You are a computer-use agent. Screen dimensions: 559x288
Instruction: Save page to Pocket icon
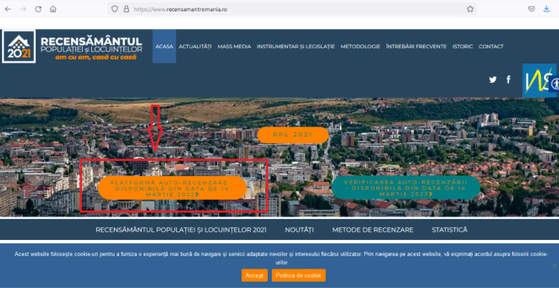click(x=531, y=9)
